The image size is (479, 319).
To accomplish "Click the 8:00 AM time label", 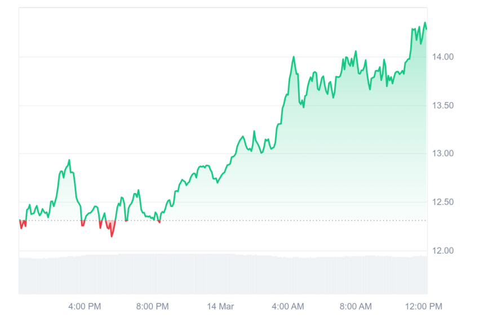I will coord(356,307).
